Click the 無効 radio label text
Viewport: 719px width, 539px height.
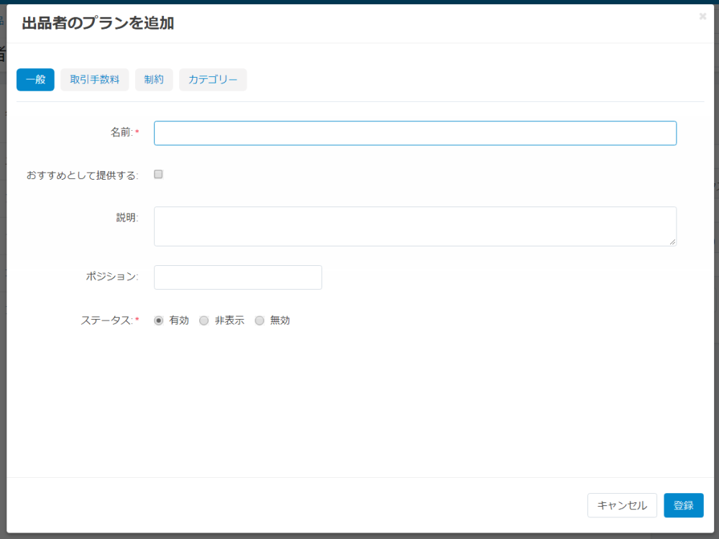[x=280, y=321]
